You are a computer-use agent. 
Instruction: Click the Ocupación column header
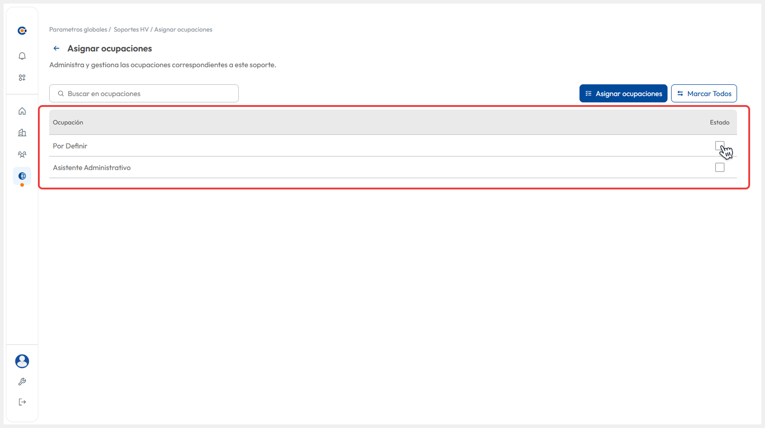click(x=68, y=122)
